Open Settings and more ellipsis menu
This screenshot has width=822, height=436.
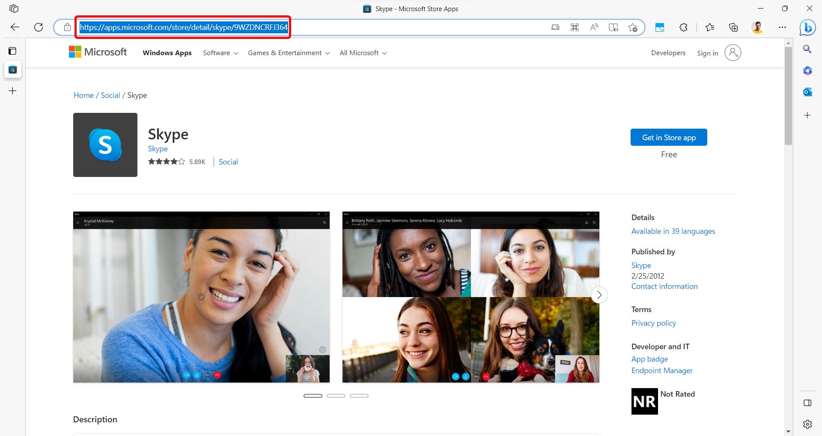pyautogui.click(x=782, y=27)
